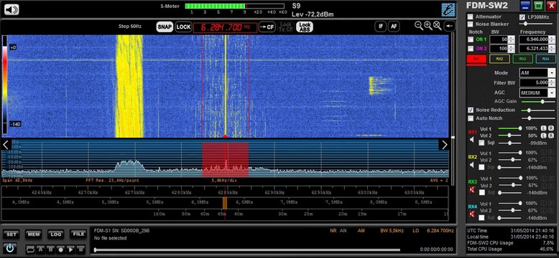This screenshot has height=258, width=559.
Task: Pan the spectrum right with the right chevron
Action: 444,145
